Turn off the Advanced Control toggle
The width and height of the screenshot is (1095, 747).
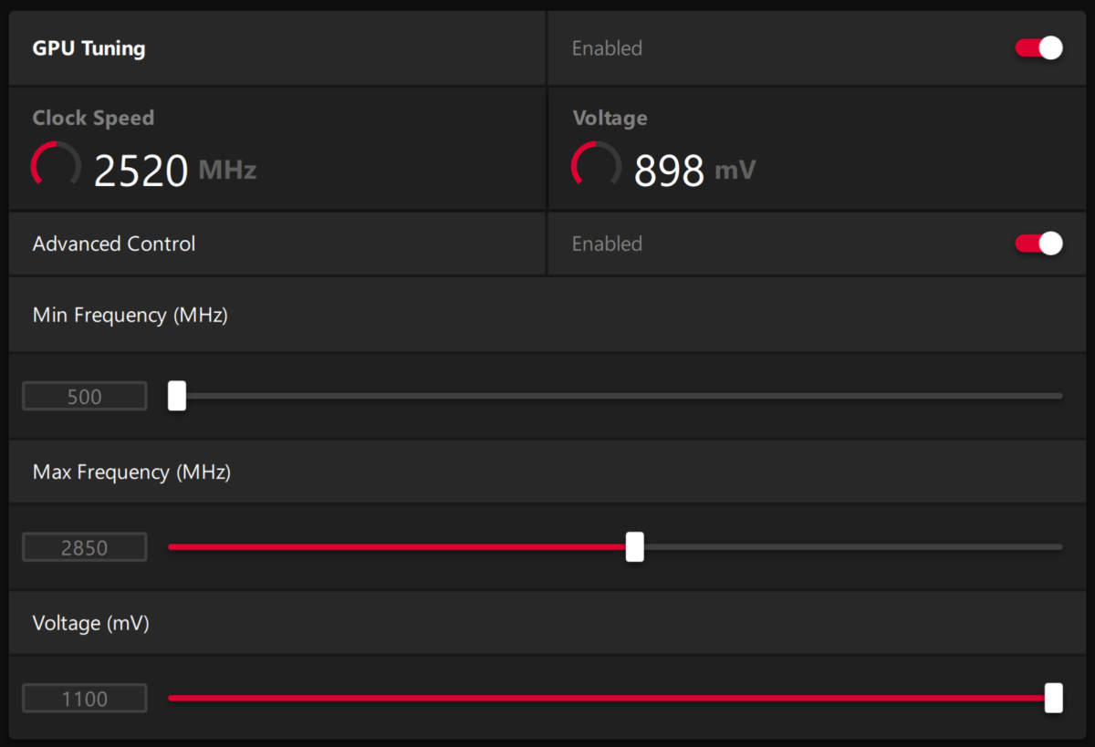pos(1039,244)
